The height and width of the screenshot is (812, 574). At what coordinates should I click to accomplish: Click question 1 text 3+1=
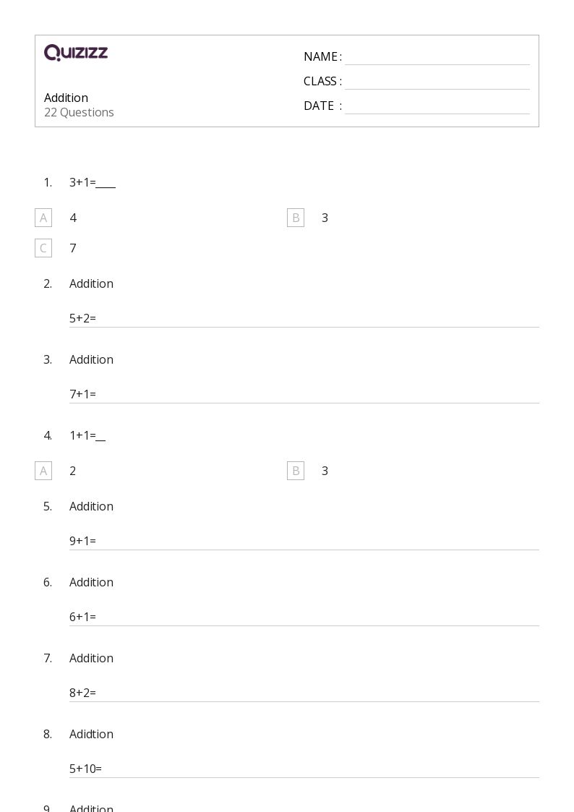(92, 182)
